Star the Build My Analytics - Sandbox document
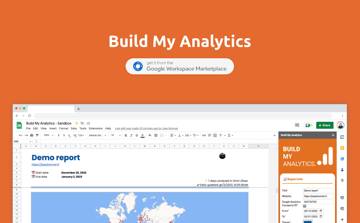 76,123
